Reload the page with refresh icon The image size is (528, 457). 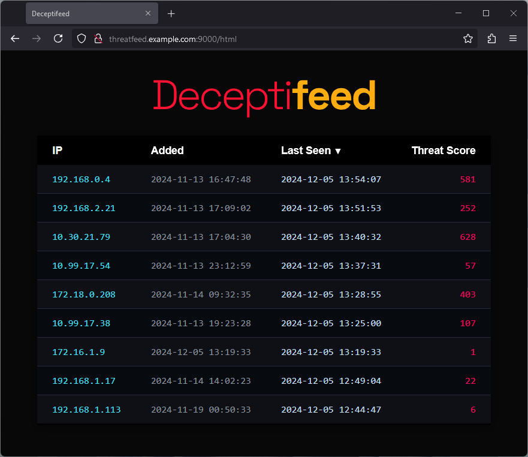coord(58,38)
